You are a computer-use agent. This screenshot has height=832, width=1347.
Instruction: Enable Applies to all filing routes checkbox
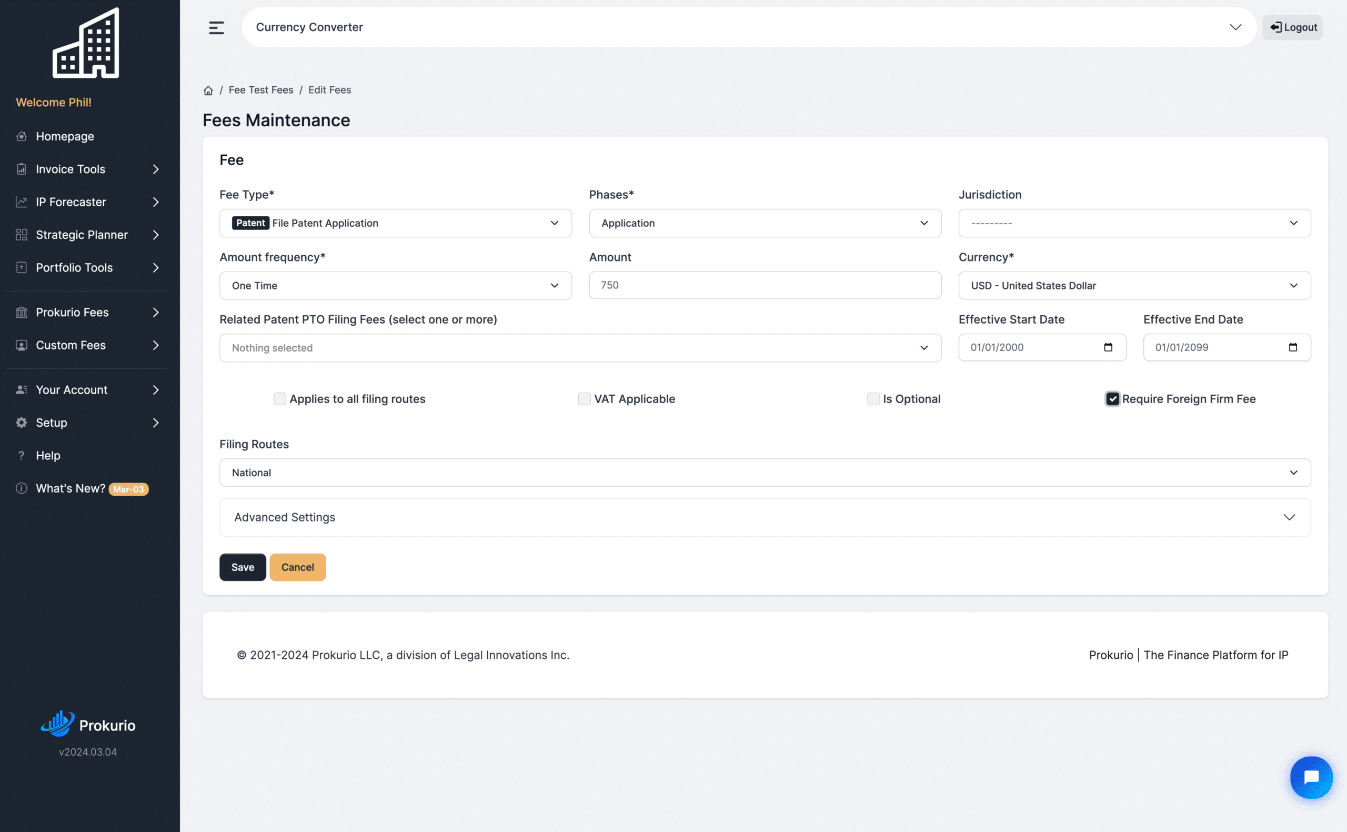(279, 399)
